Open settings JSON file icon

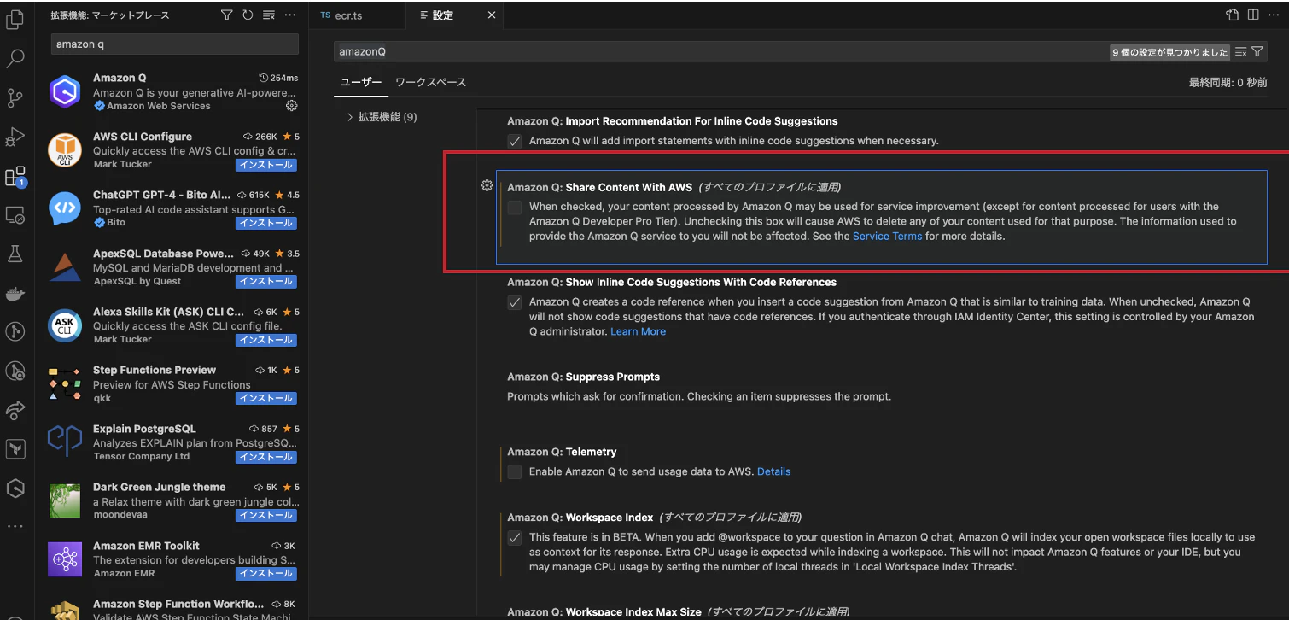(x=1232, y=15)
